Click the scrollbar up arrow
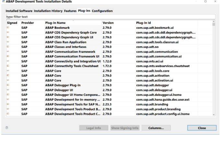This screenshot has height=142, width=220. coord(214,22)
